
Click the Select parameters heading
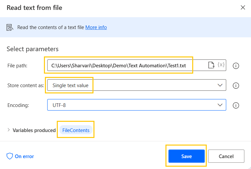click(x=32, y=49)
